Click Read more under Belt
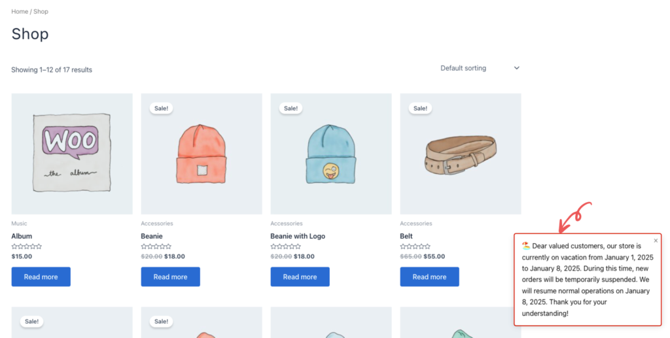This screenshot has height=338, width=670. 429,277
